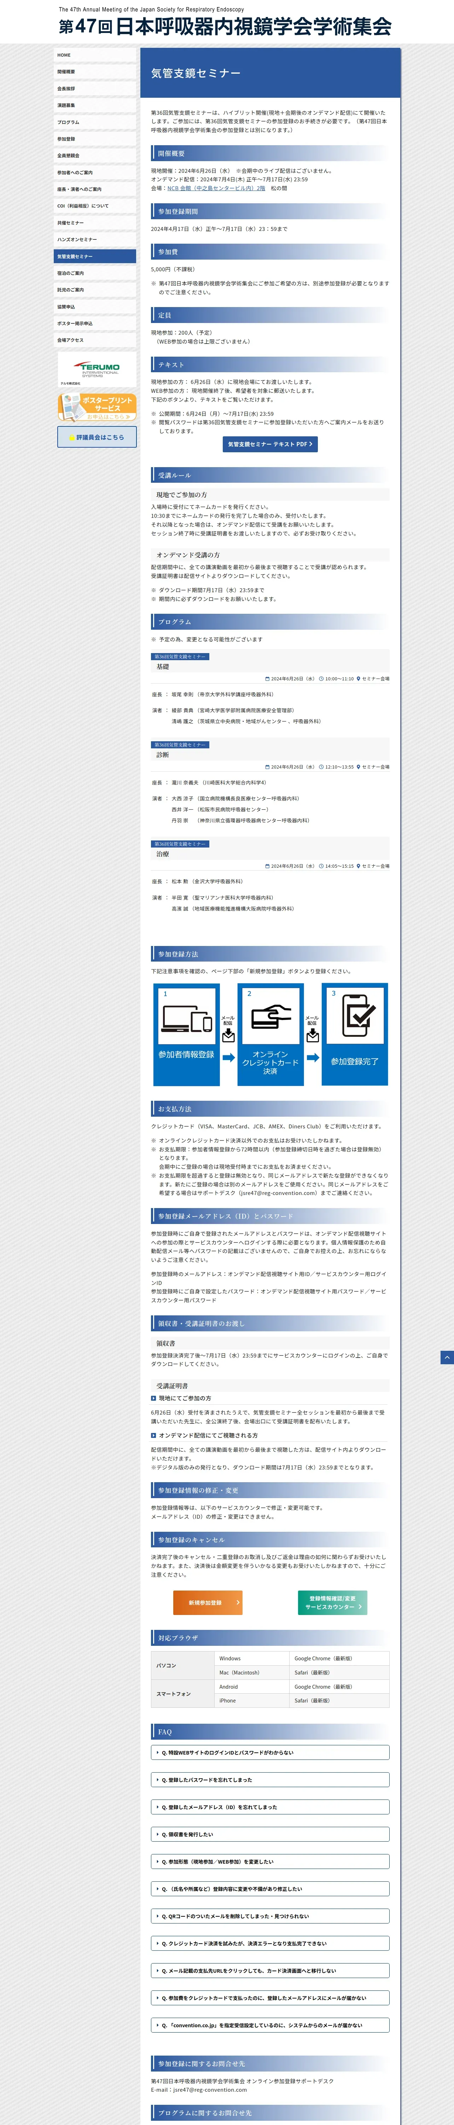
Task: Open ハンズオンセミナー sidebar item
Action: 95,239
